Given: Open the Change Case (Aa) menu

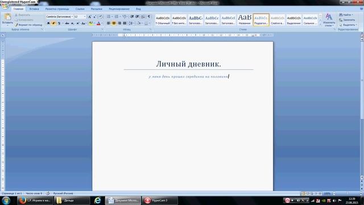Looking at the screenshot, I should click(x=84, y=23).
